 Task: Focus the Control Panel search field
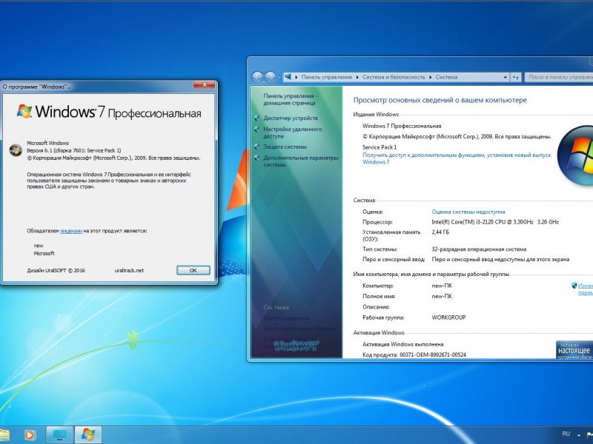pyautogui.click(x=559, y=77)
